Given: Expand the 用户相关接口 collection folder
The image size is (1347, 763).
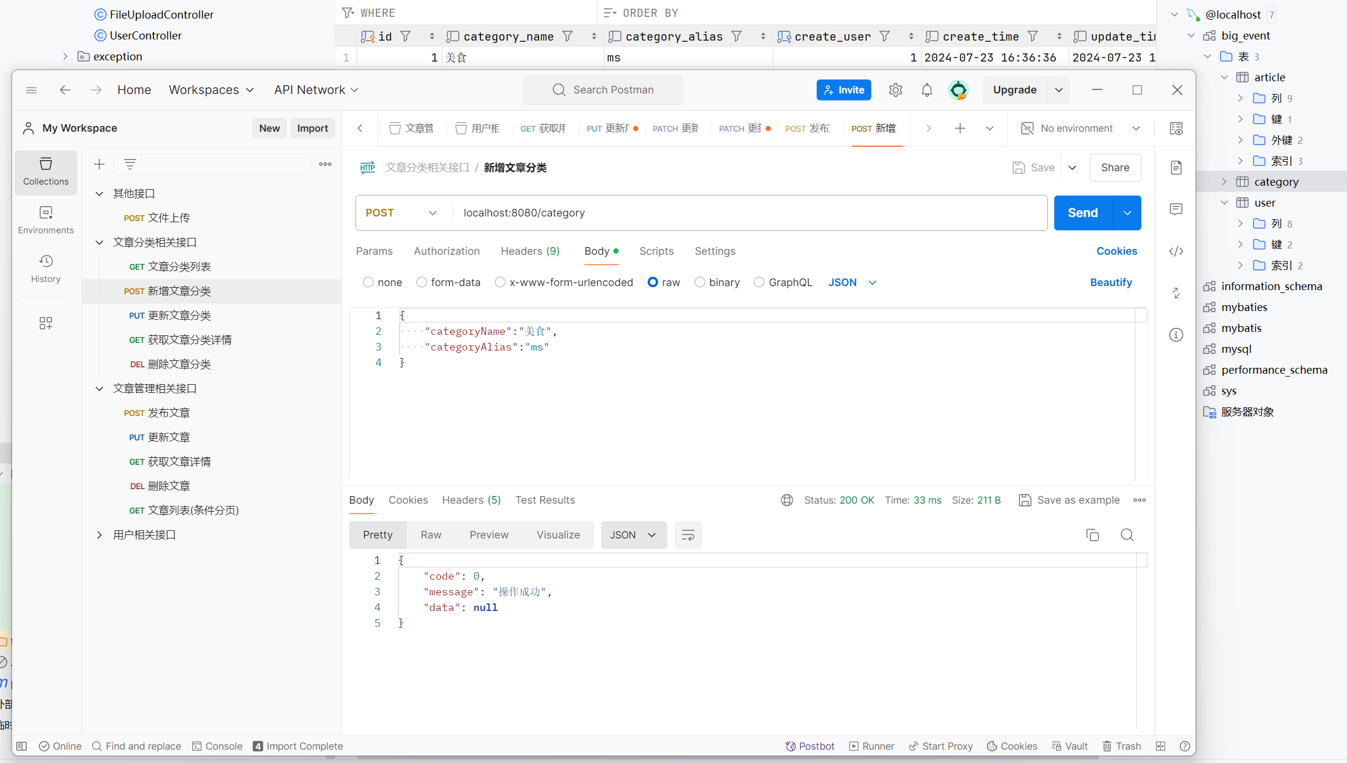Looking at the screenshot, I should point(99,535).
